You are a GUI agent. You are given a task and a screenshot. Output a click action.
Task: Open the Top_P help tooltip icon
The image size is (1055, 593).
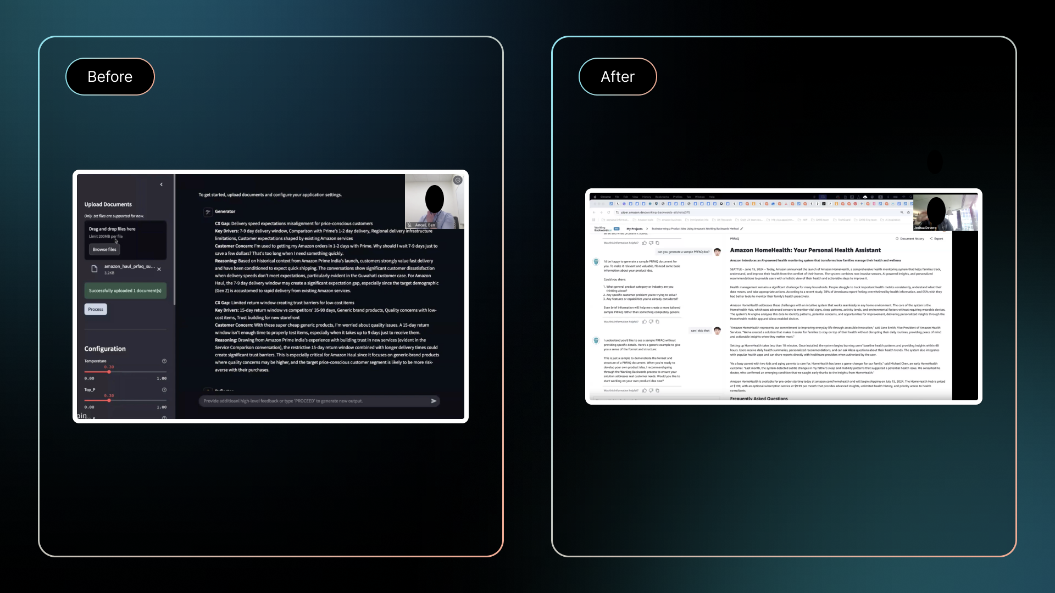click(164, 389)
